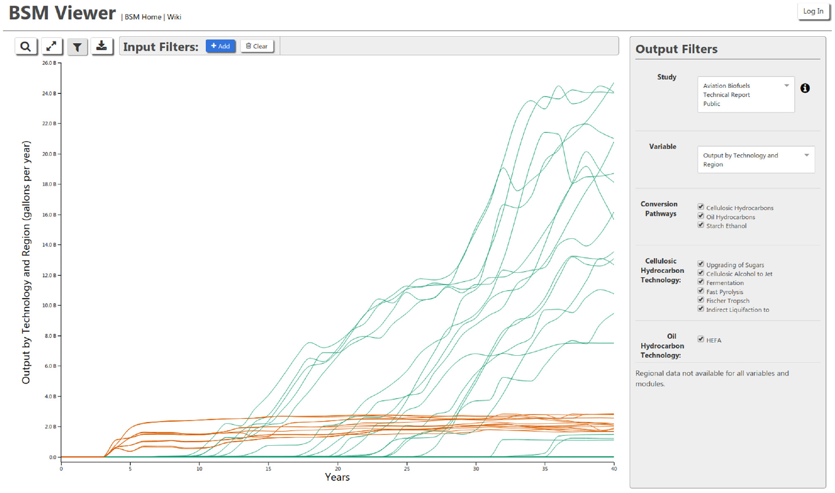
Task: Click the magnifier search icon
Action: [x=26, y=47]
